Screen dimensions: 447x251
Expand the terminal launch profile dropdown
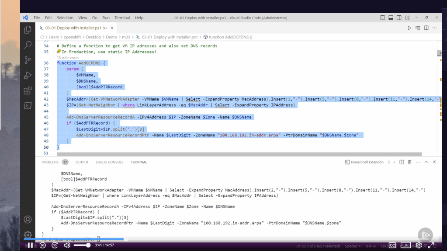394,162
